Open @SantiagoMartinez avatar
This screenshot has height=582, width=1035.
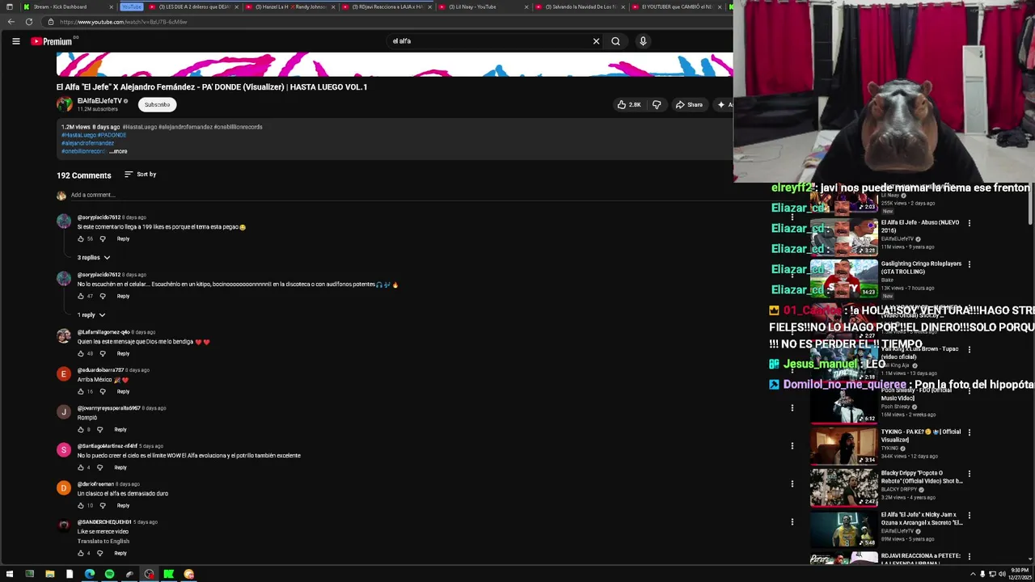(x=64, y=450)
